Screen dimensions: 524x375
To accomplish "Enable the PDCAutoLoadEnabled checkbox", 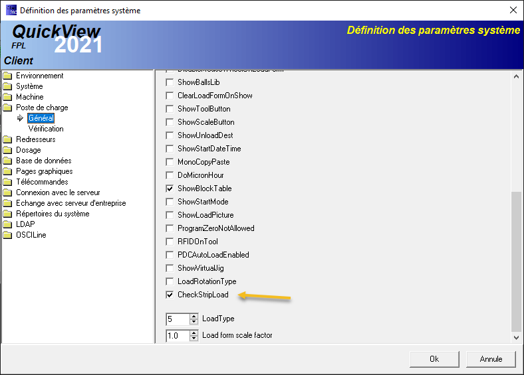I will click(x=170, y=255).
